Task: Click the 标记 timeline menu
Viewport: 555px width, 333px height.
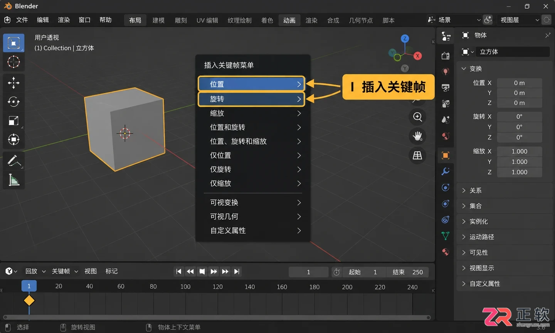Action: (112, 271)
